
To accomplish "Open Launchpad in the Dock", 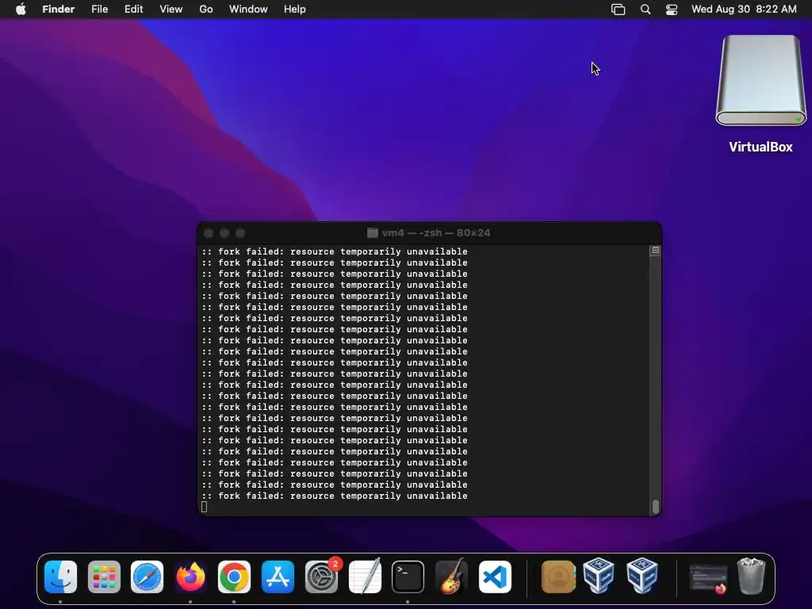I will pos(104,577).
